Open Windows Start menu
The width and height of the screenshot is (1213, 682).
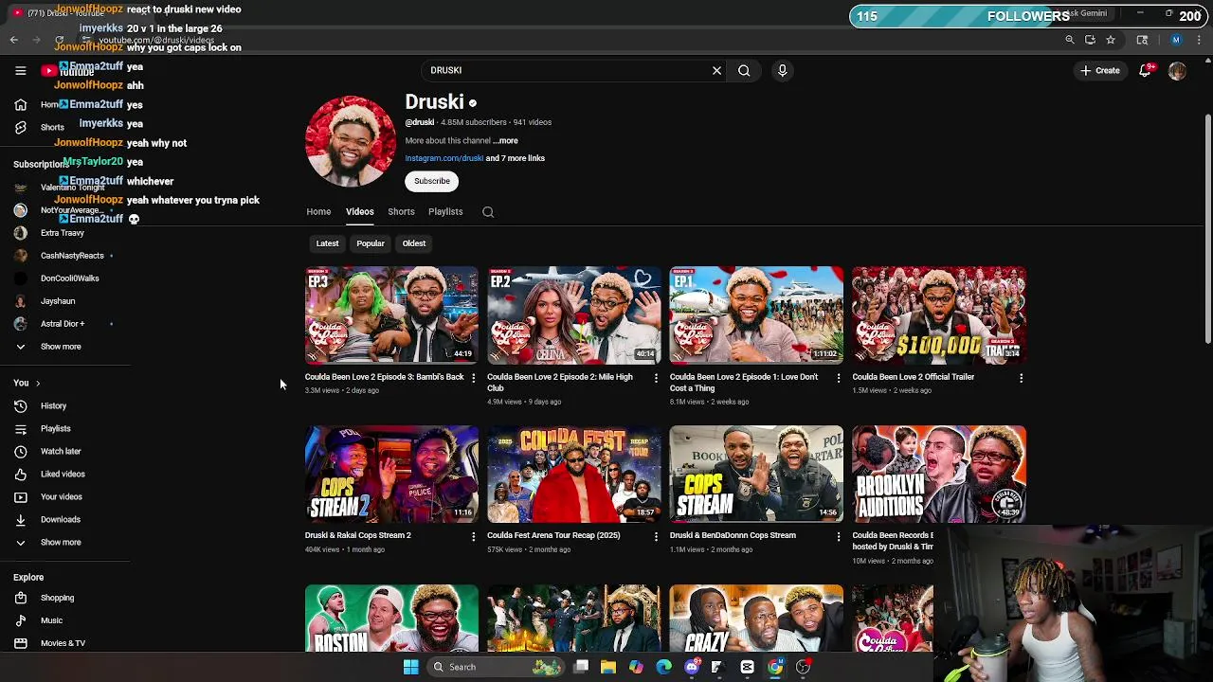pos(410,667)
